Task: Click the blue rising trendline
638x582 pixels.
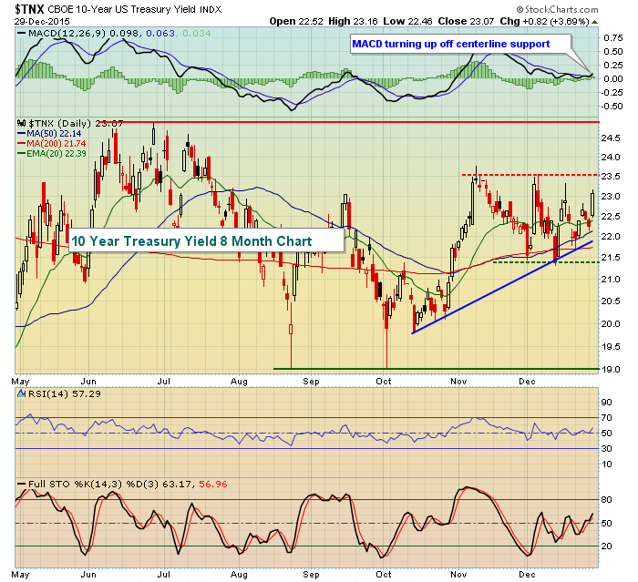Action: pos(502,287)
